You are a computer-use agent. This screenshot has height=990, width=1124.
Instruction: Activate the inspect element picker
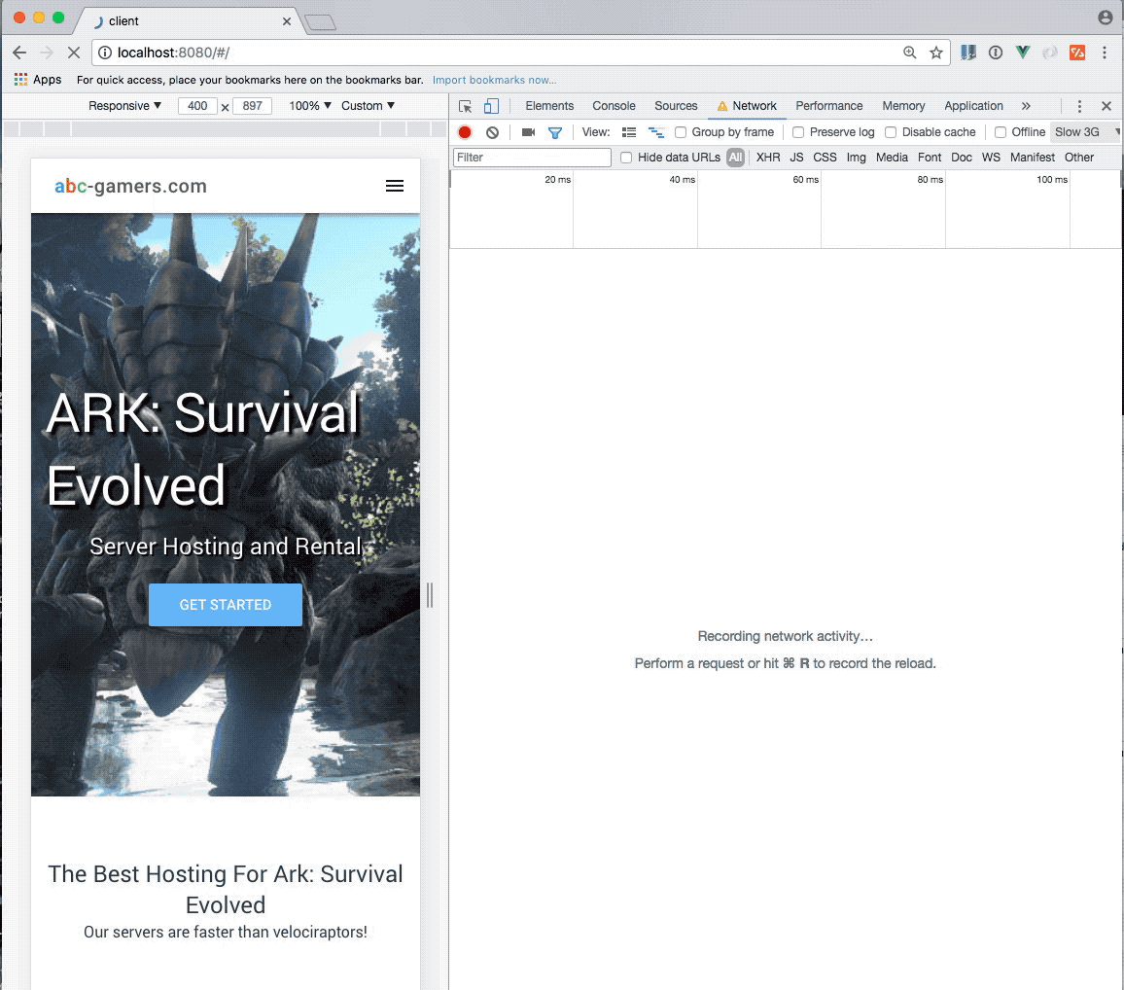465,106
